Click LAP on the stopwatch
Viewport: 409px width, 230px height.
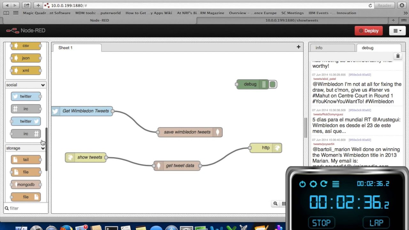coord(376,223)
